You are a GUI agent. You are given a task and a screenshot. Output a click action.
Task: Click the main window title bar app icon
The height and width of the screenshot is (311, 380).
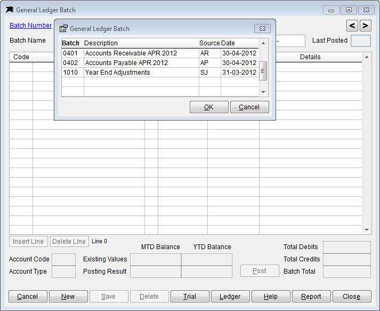click(x=9, y=10)
